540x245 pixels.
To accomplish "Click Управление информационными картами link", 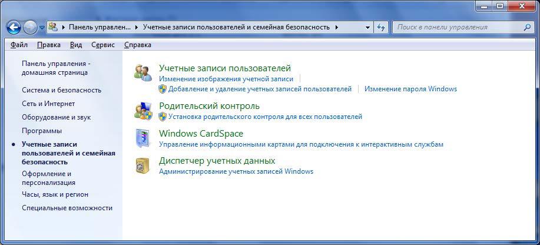I will point(301,144).
